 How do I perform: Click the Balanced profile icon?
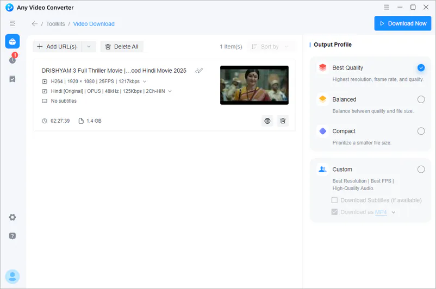322,99
